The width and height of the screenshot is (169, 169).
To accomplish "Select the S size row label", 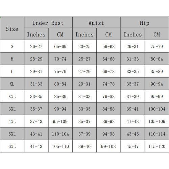I will coord(12,46).
